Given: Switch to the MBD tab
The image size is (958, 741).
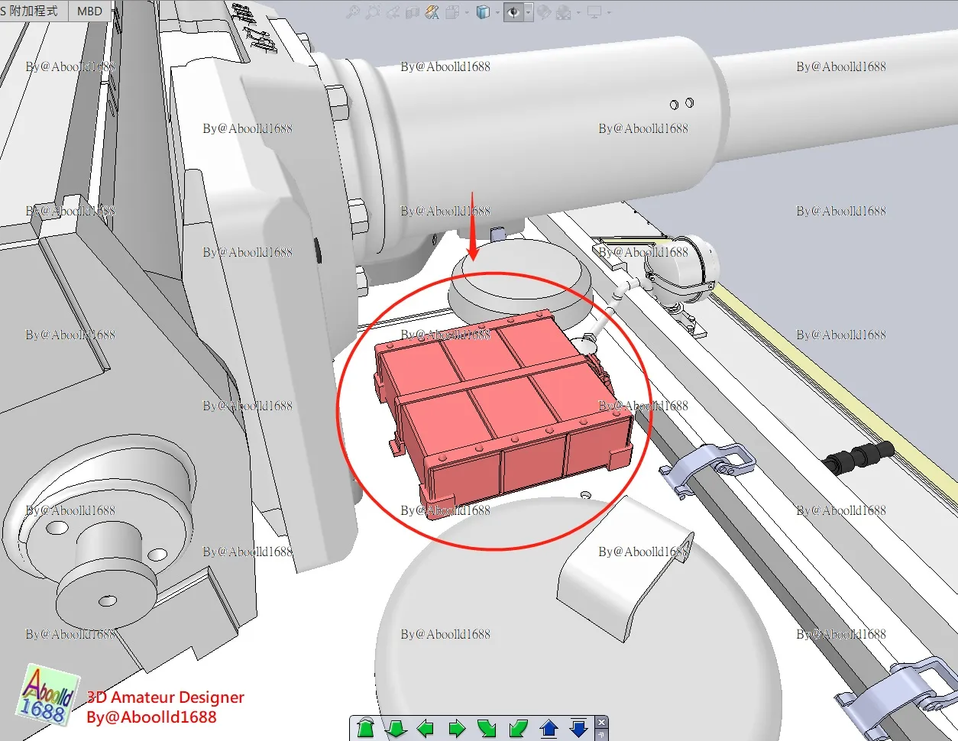Looking at the screenshot, I should click(x=89, y=11).
